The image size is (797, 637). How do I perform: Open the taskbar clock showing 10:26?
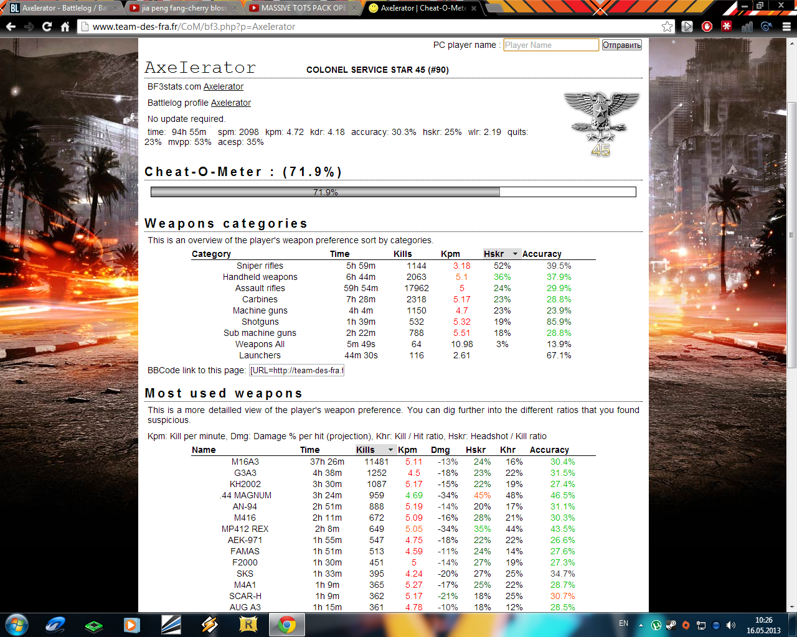(763, 625)
